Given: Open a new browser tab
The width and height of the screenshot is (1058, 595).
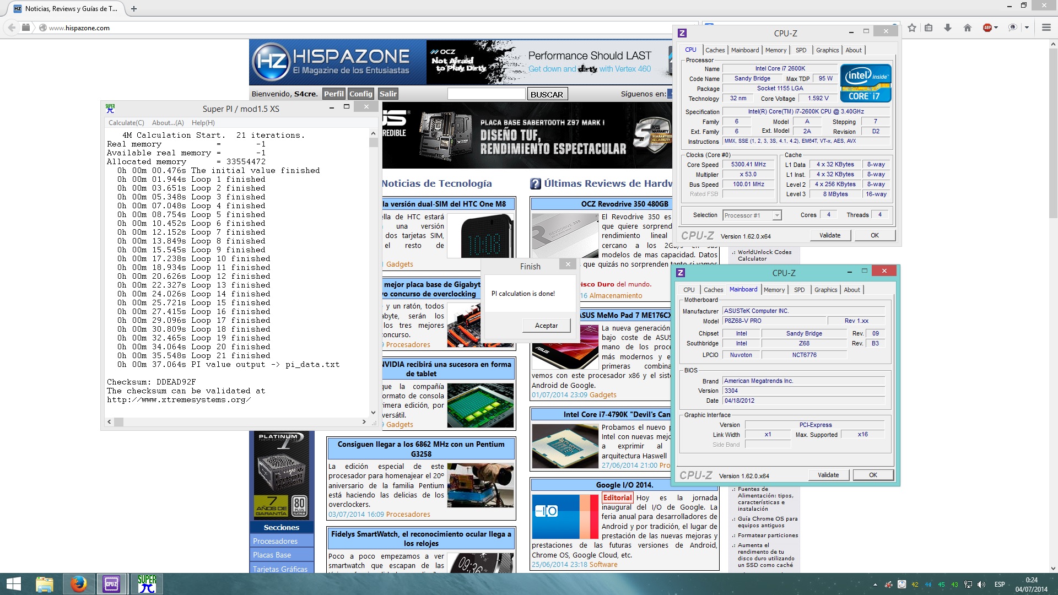Looking at the screenshot, I should [134, 9].
